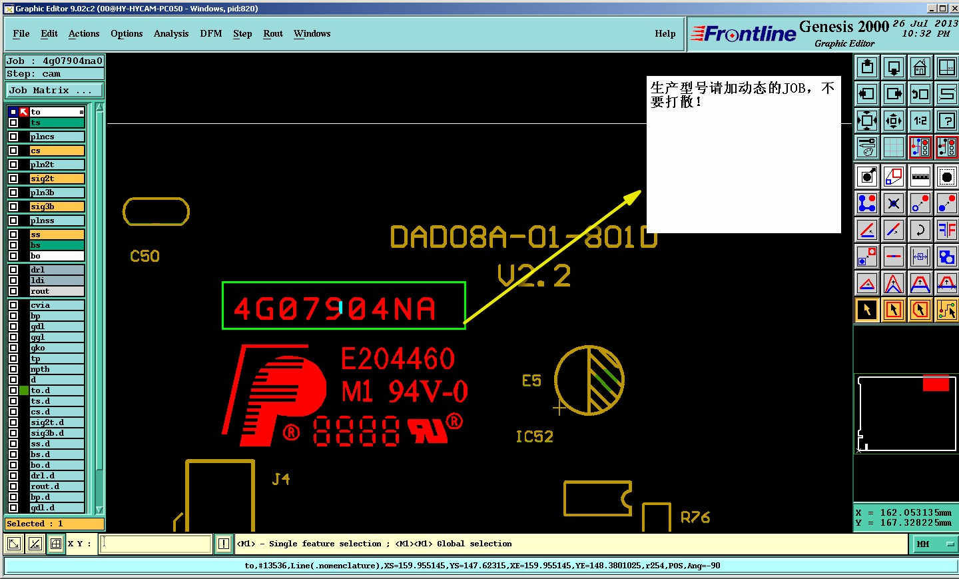The image size is (959, 579).
Task: Click the layer ldi name
Action: (x=57, y=281)
